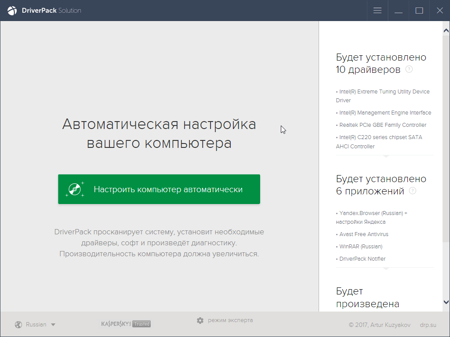Select 'Intel(R) Extreme Tuning Utility Device Driver' entry
Screen dimensions: 450x337
click(383, 96)
